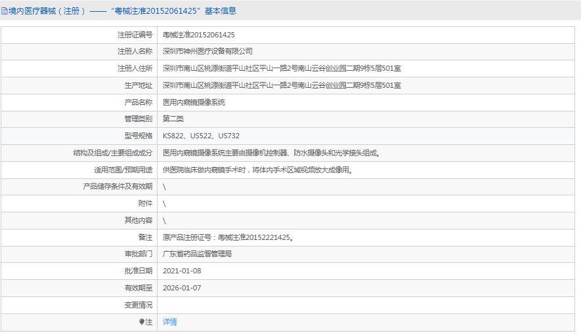This screenshot has height=335, width=581.
Task: Click the 产品名称 row label
Action: pos(139,102)
